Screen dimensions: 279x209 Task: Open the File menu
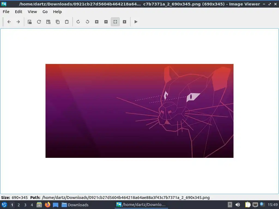point(6,12)
